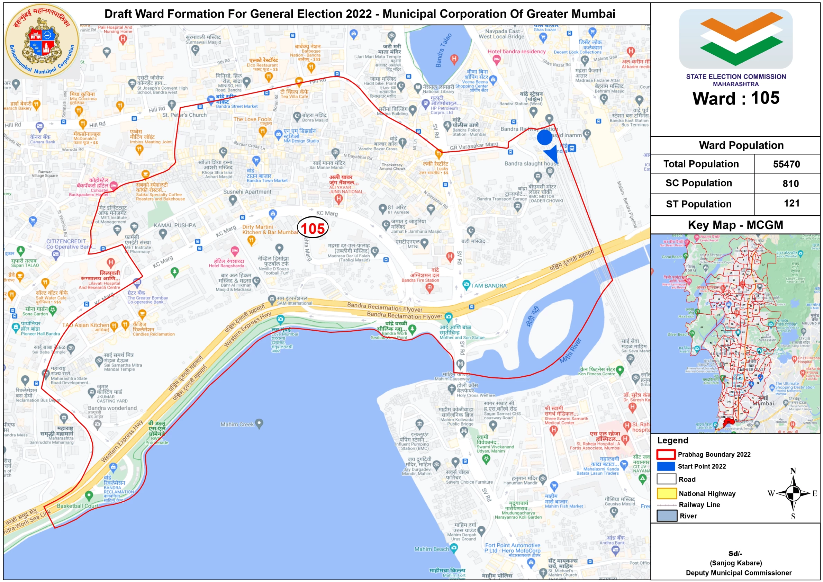Click the Mahim Beach teal pin
823x582 pixels.
[x=454, y=547]
